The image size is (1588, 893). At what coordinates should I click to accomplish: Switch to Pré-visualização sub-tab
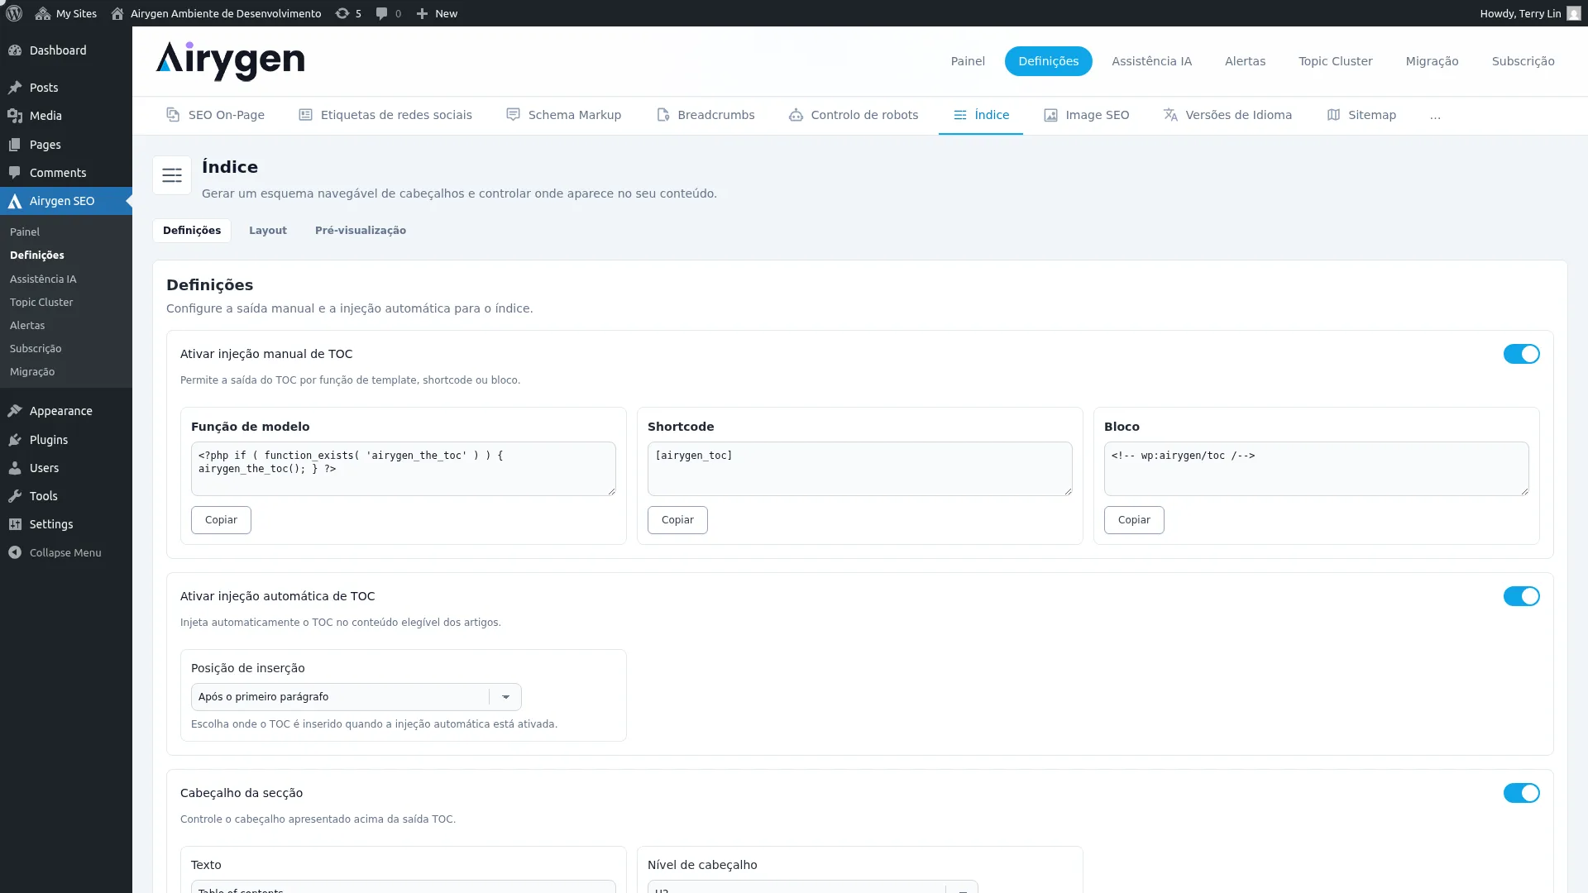361,231
